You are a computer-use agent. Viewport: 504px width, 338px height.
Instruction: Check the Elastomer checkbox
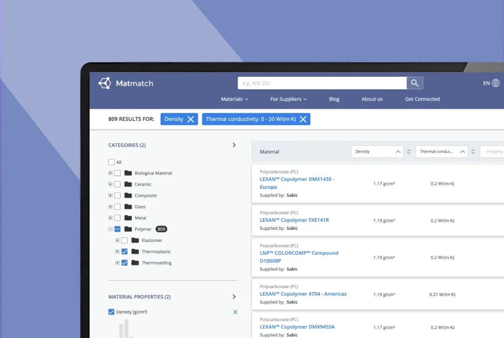click(124, 240)
